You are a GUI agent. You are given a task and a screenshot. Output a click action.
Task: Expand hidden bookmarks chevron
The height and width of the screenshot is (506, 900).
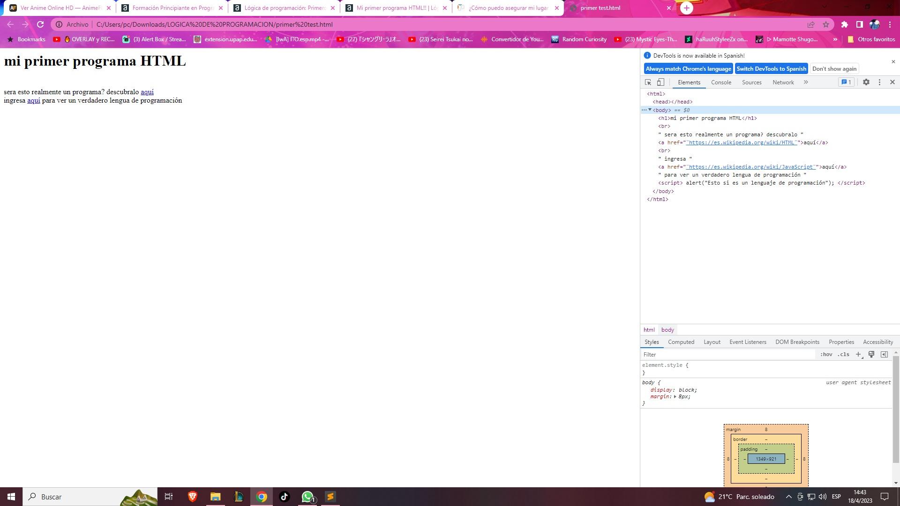click(x=835, y=39)
